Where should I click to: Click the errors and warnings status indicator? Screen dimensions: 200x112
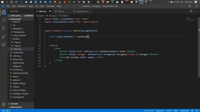coord(6,111)
